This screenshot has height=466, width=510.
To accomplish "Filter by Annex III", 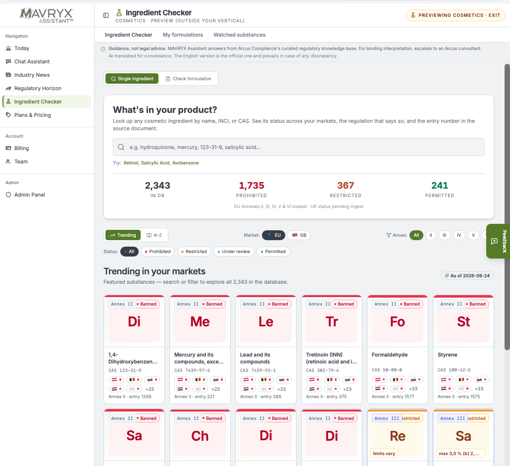I will point(444,235).
